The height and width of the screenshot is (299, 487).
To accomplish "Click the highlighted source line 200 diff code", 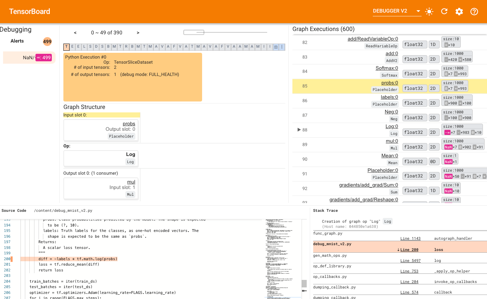I will pyautogui.click(x=78, y=259).
